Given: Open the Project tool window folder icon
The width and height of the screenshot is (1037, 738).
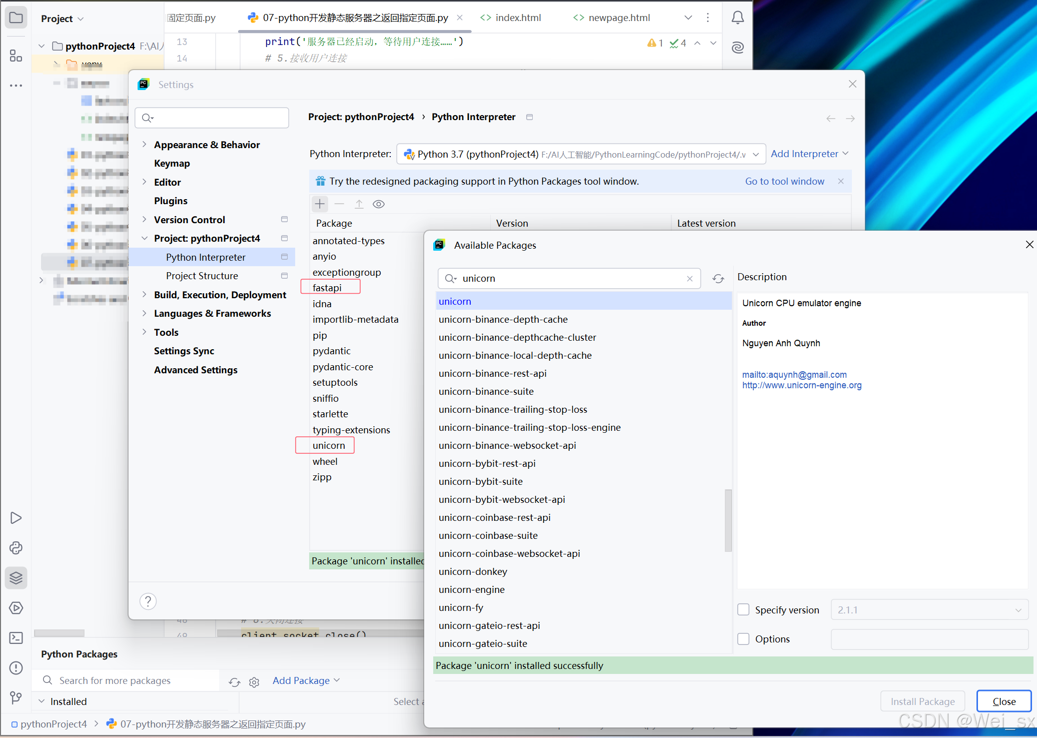Looking at the screenshot, I should [16, 19].
